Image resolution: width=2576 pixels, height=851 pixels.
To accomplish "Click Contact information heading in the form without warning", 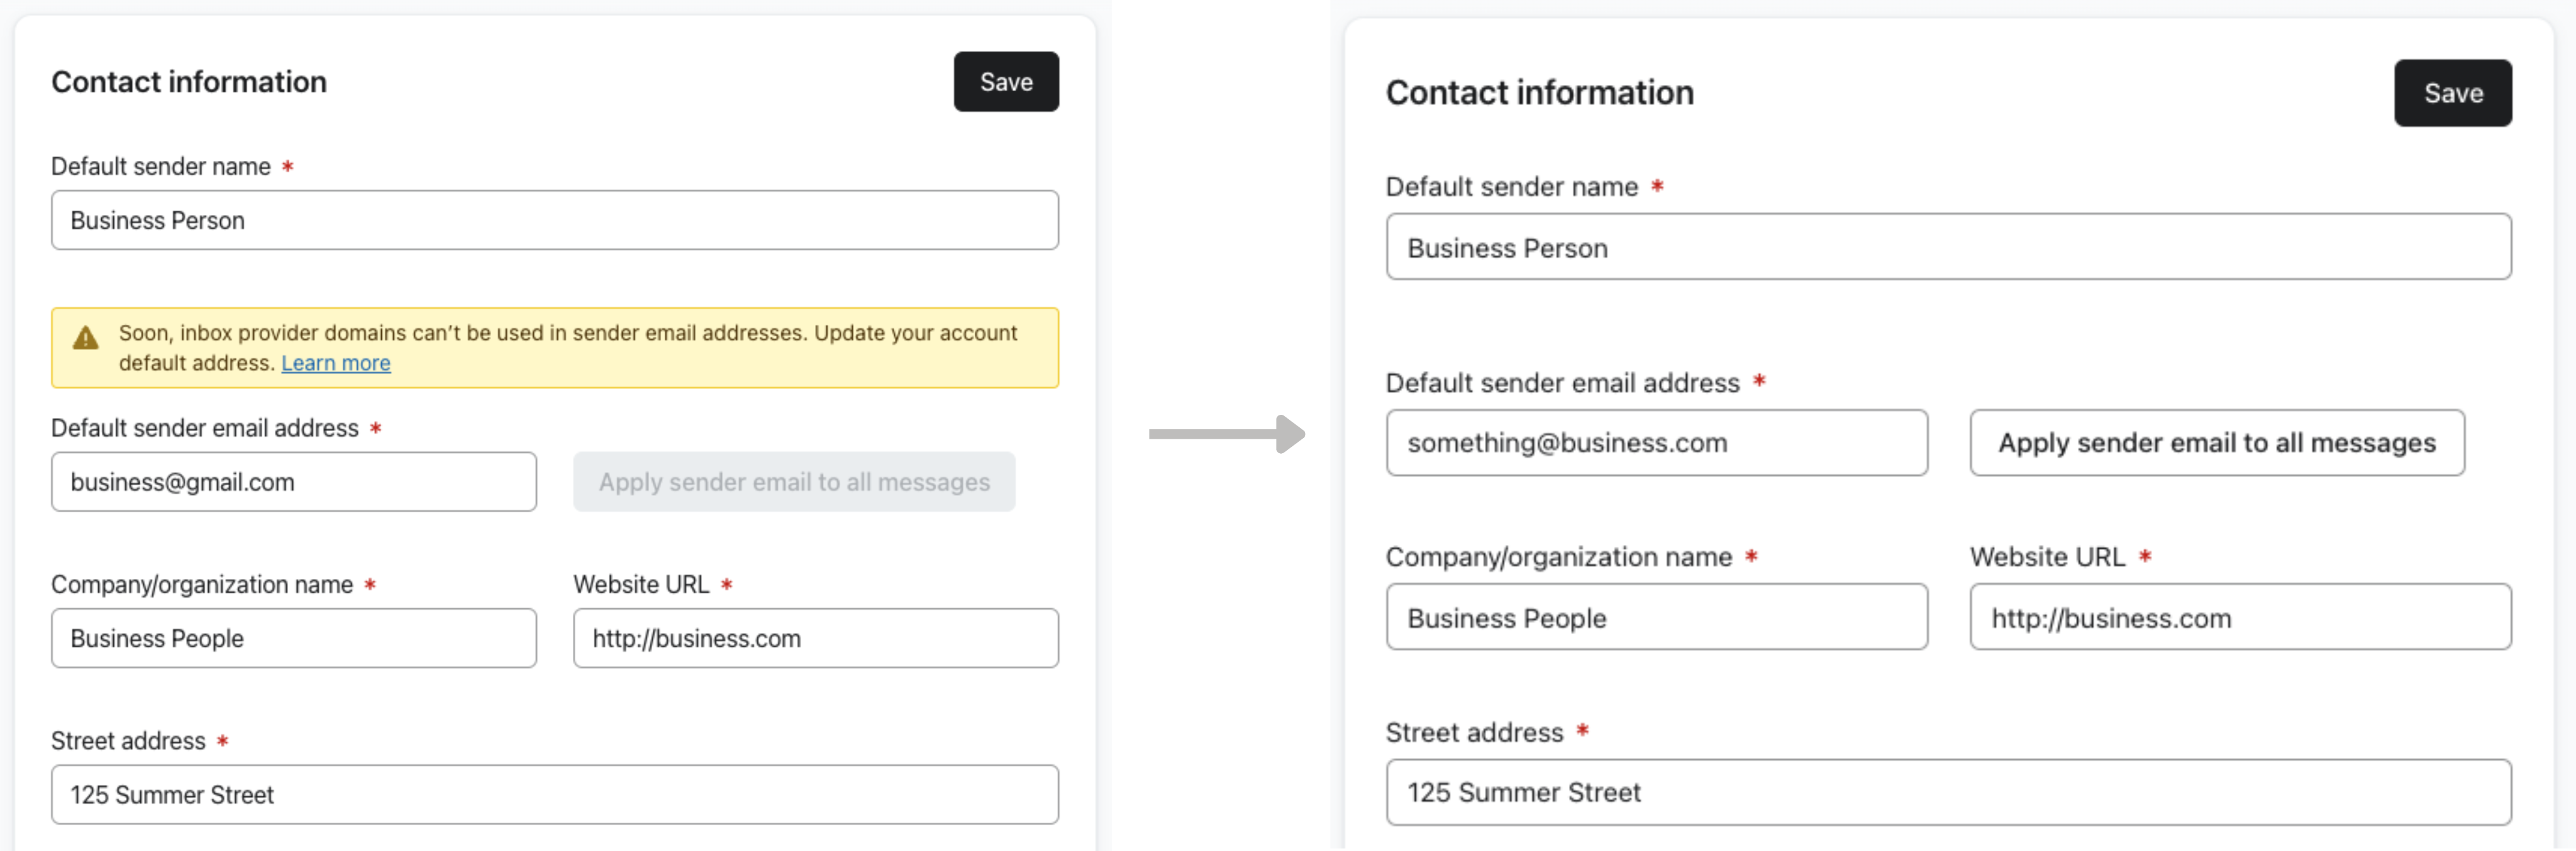I will [x=1539, y=93].
